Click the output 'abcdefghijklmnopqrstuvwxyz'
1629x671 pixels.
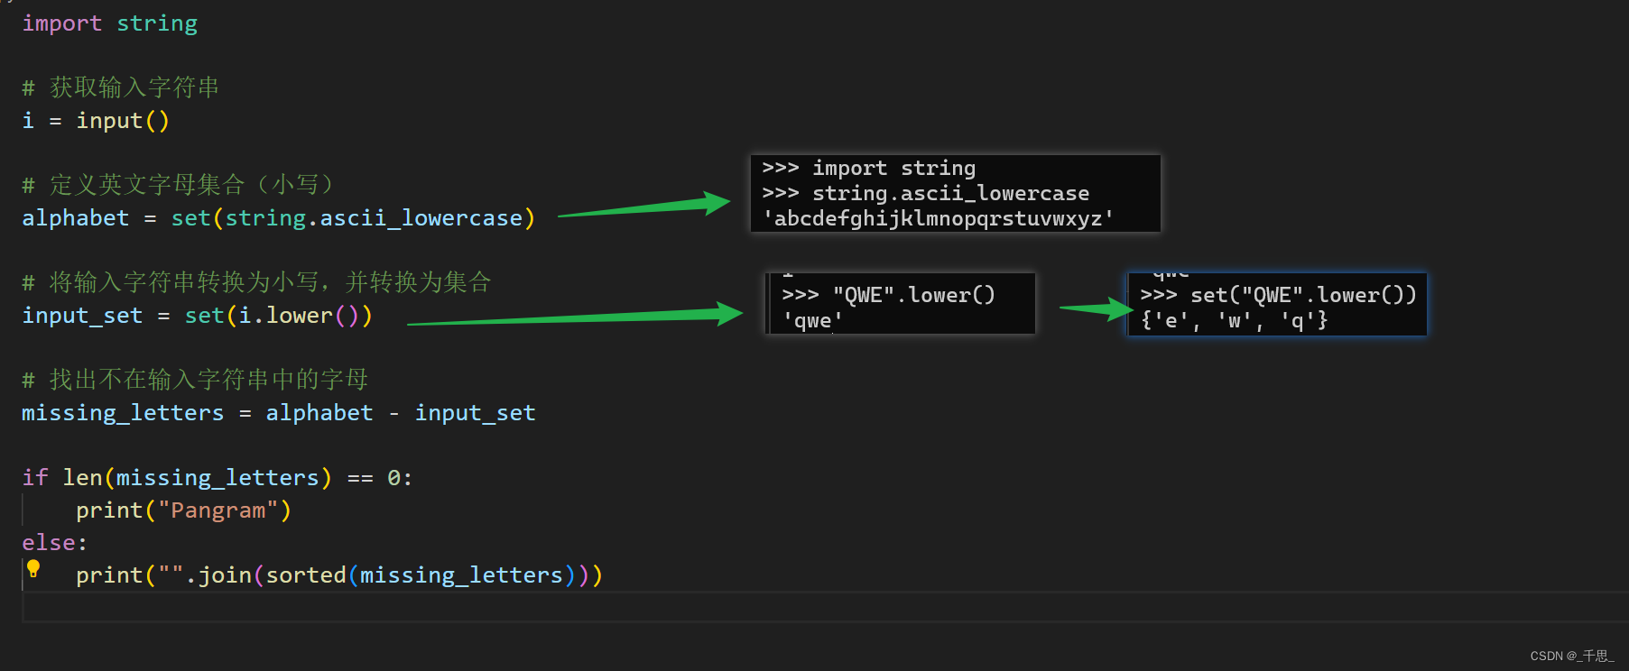tap(939, 219)
